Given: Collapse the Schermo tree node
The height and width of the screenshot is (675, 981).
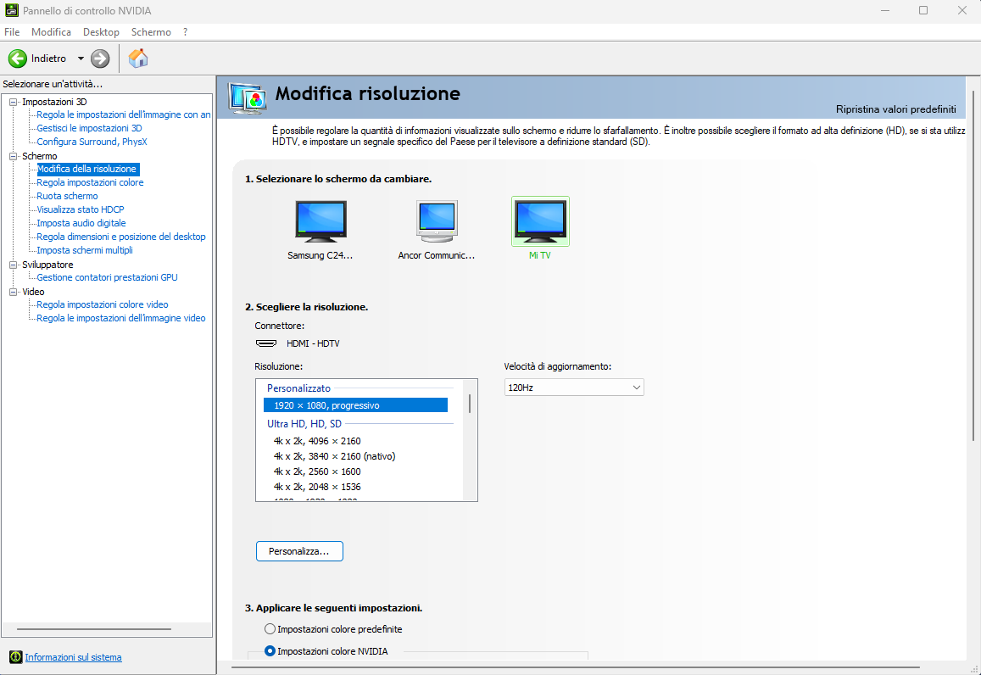Looking at the screenshot, I should 13,156.
